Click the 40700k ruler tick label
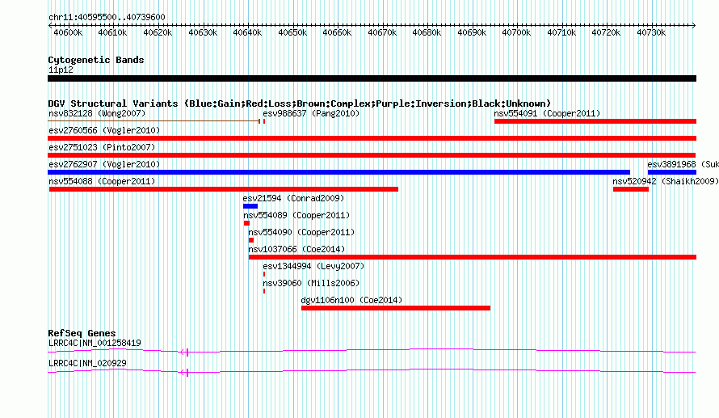719x418 pixels. pos(516,32)
